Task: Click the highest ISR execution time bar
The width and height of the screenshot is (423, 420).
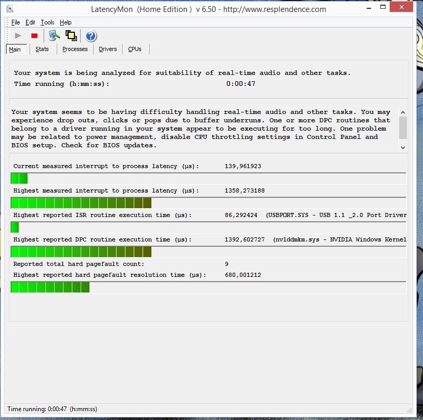Action: [x=208, y=227]
